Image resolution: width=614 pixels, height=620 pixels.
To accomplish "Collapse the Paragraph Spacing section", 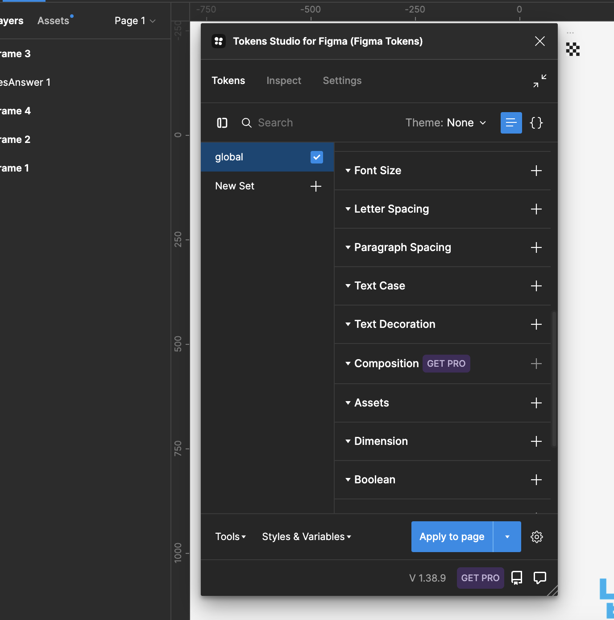I will pos(348,247).
